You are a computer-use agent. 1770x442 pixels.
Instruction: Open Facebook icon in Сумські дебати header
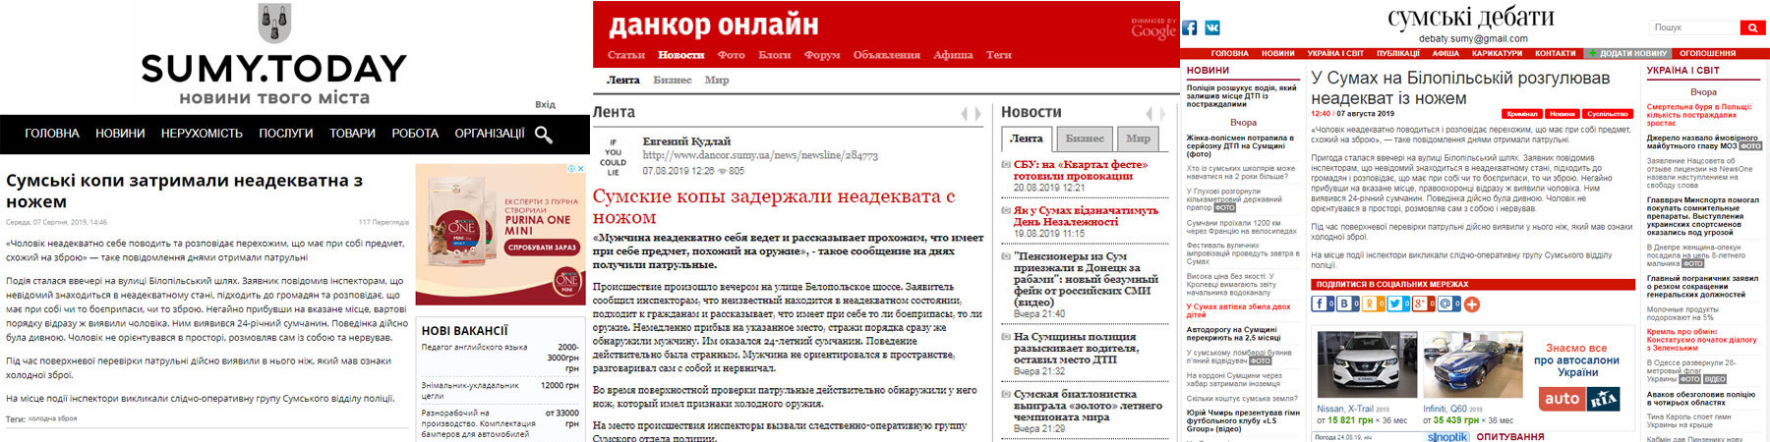coord(1190,28)
